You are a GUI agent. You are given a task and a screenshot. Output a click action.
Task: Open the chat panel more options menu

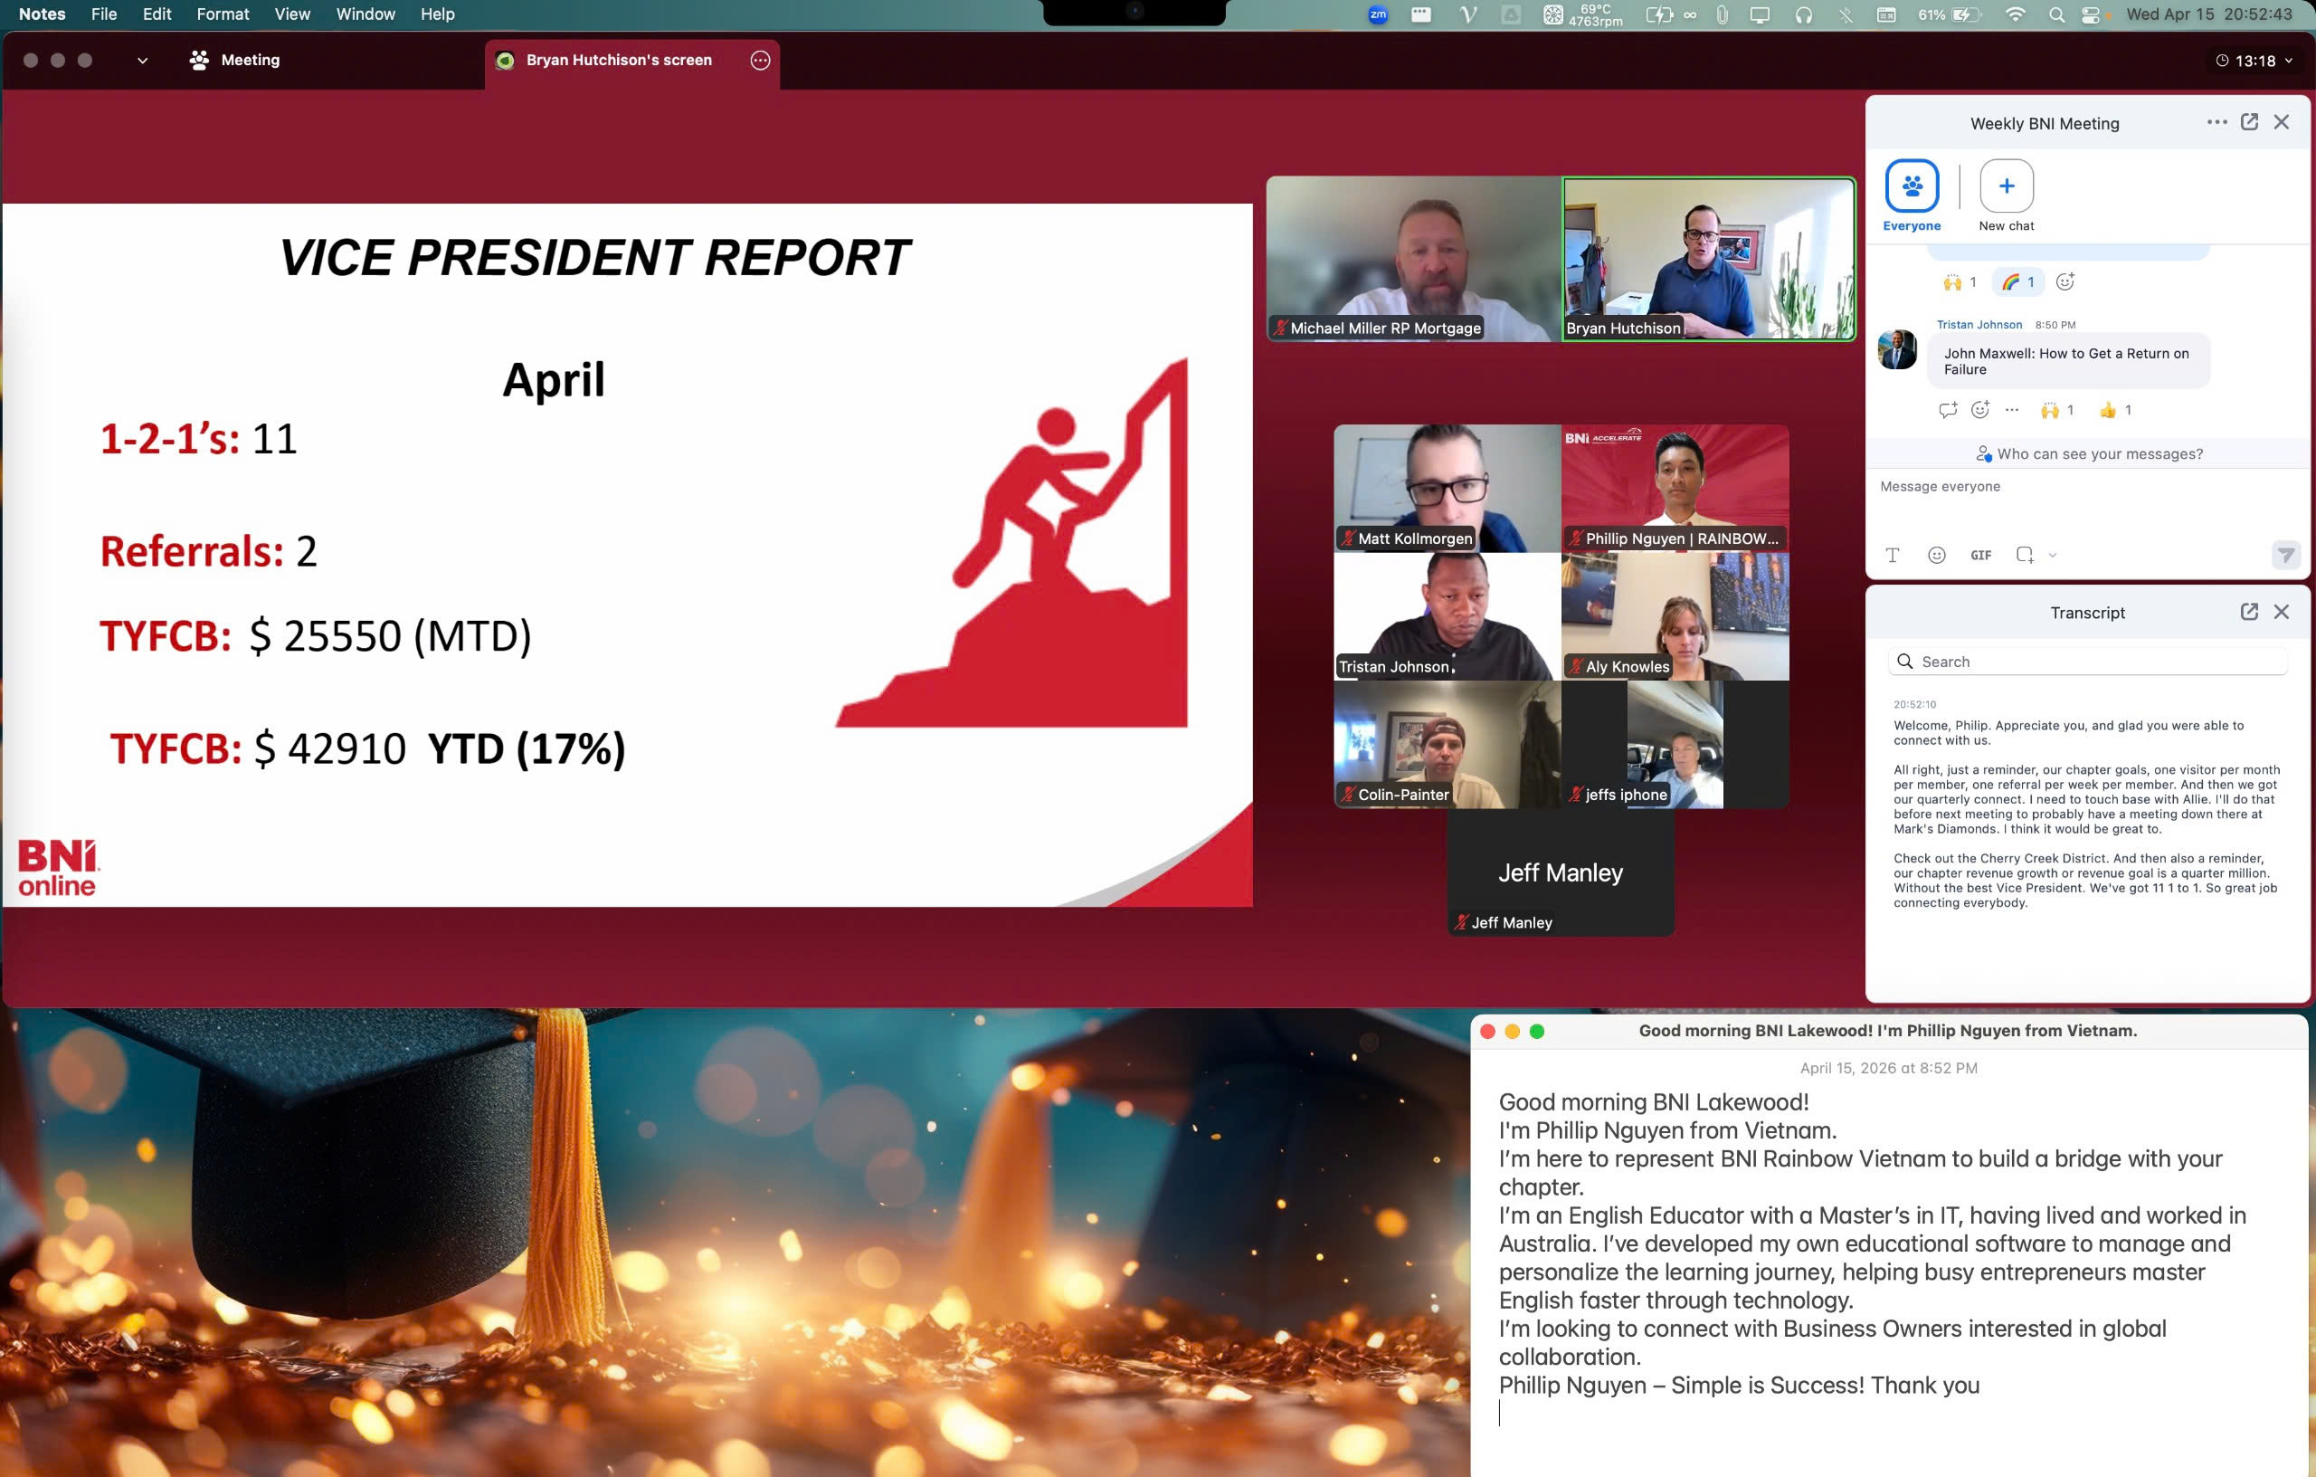pos(2216,122)
